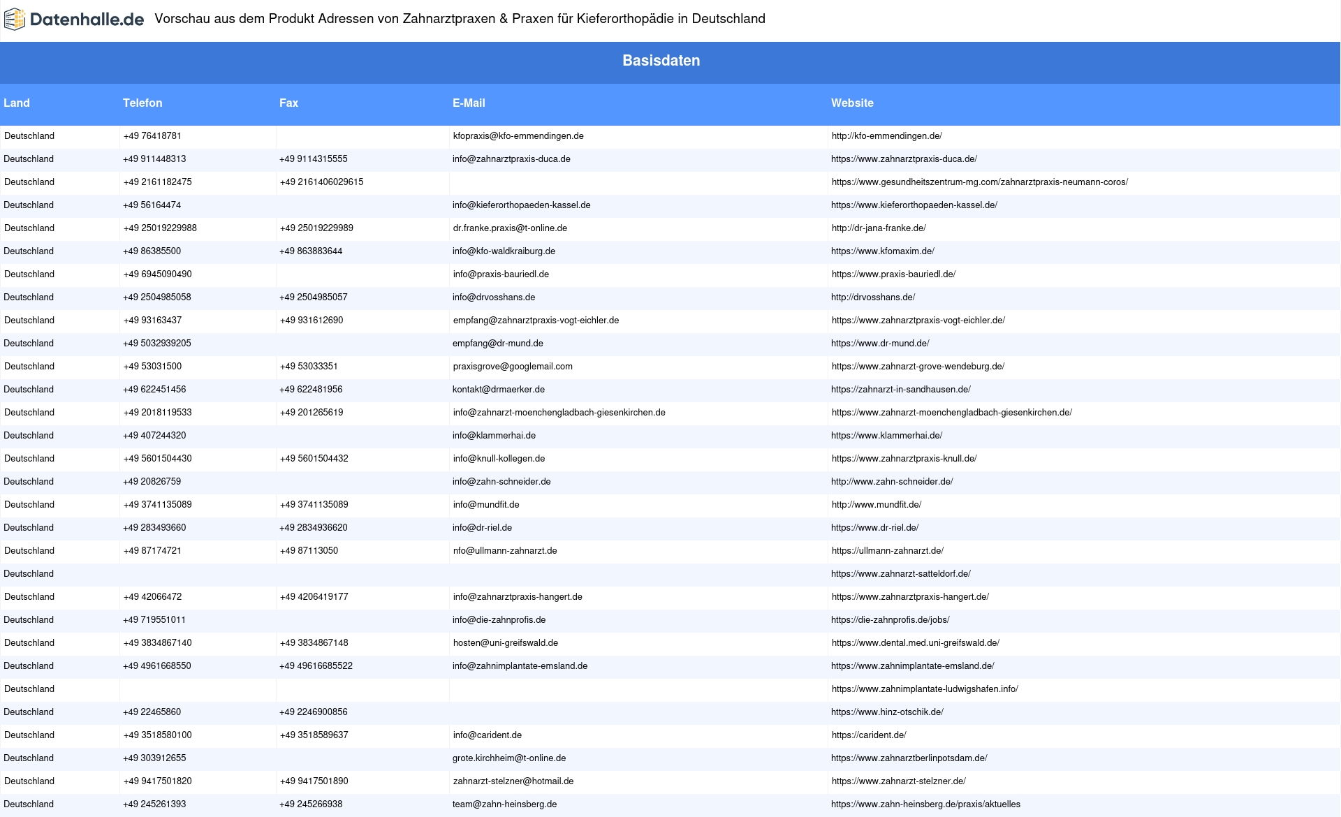Select fax number +49 49616685522
The image size is (1341, 817).
click(x=316, y=666)
